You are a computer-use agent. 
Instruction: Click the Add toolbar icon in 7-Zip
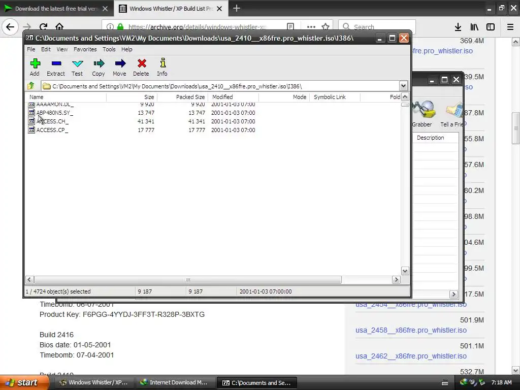[x=35, y=68]
